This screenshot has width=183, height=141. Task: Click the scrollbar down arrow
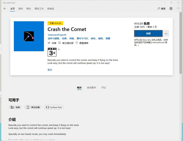(181, 139)
